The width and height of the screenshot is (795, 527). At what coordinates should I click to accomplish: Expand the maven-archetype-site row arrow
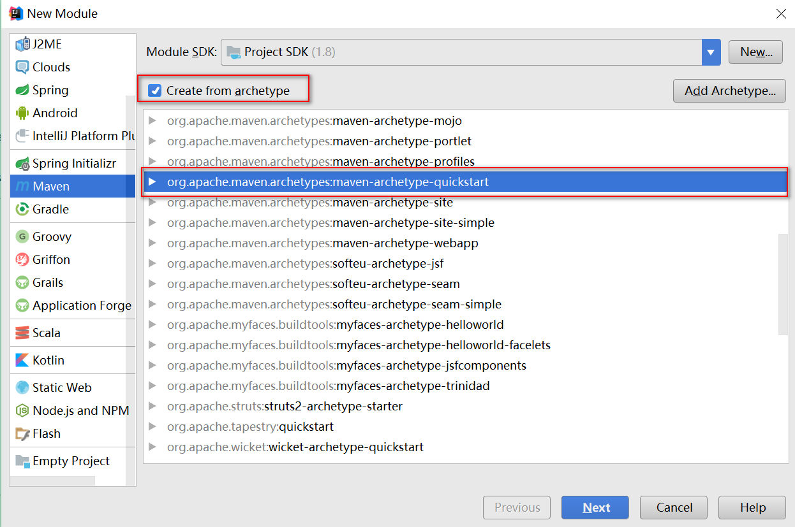(x=152, y=202)
